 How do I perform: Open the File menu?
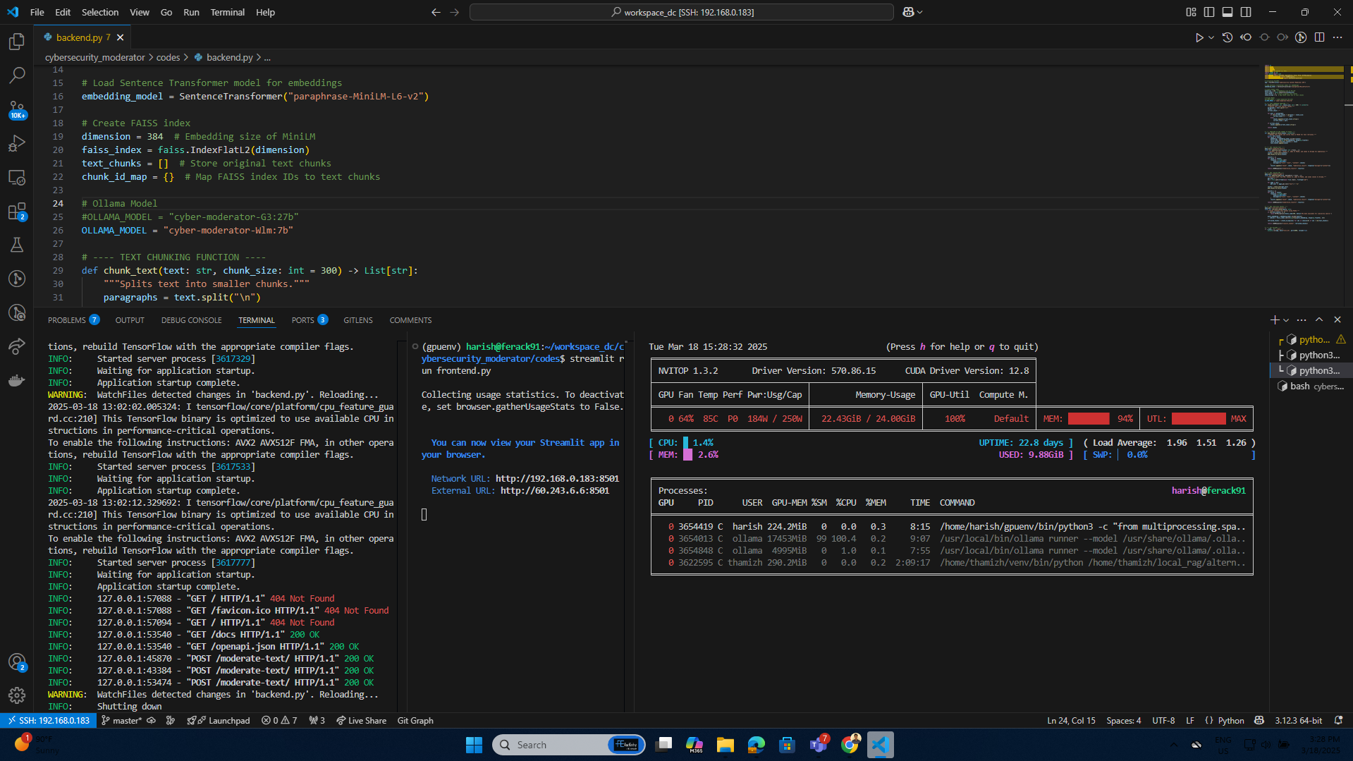(x=37, y=12)
